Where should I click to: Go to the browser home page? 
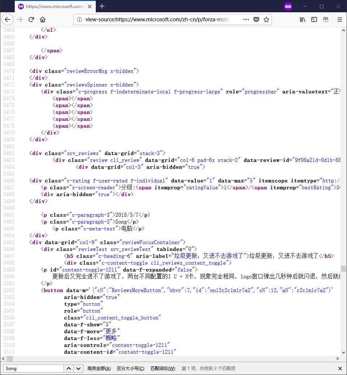[x=43, y=19]
